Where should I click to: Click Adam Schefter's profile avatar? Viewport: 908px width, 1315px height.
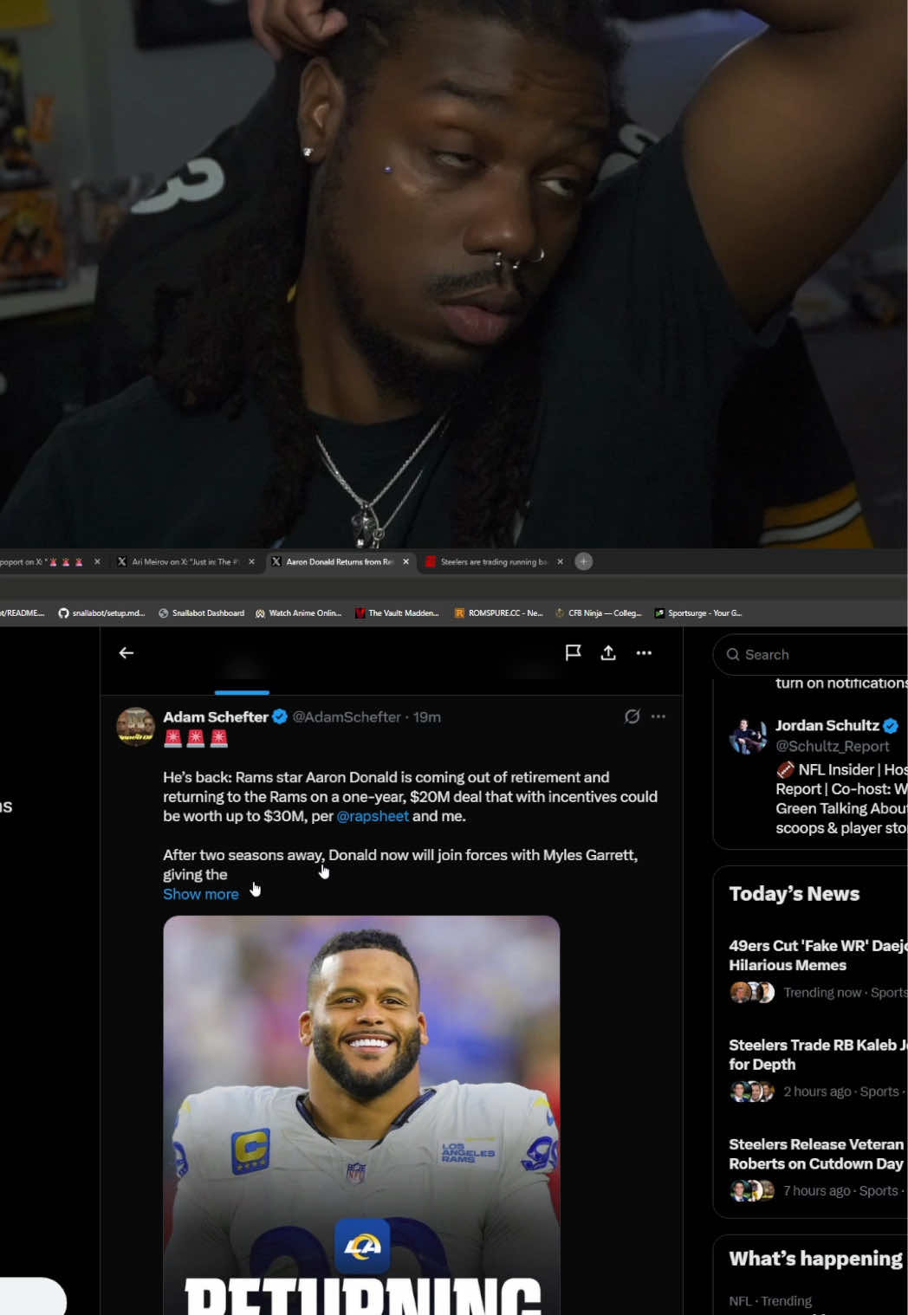(x=135, y=727)
